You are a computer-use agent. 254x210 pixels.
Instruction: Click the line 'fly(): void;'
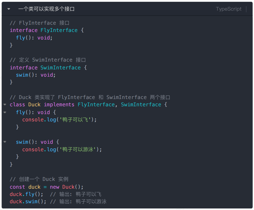(34, 38)
